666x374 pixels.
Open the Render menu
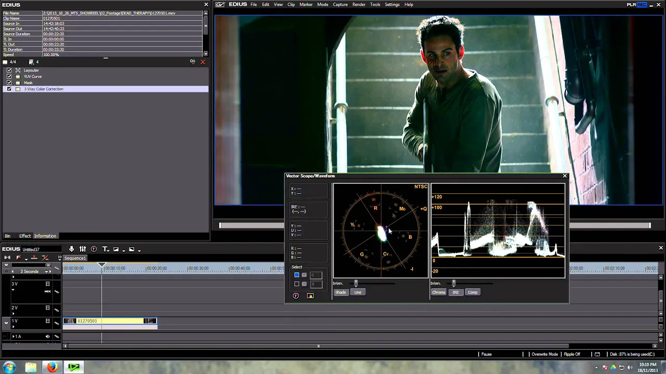coord(358,5)
